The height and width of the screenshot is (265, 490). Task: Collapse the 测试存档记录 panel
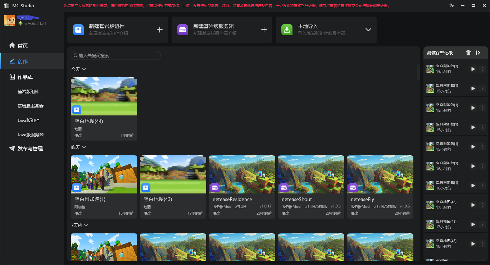point(478,52)
